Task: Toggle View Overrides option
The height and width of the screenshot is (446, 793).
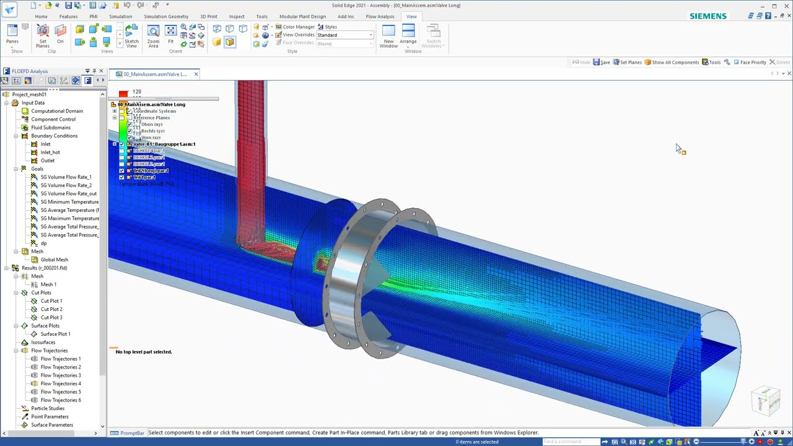Action: pos(294,35)
